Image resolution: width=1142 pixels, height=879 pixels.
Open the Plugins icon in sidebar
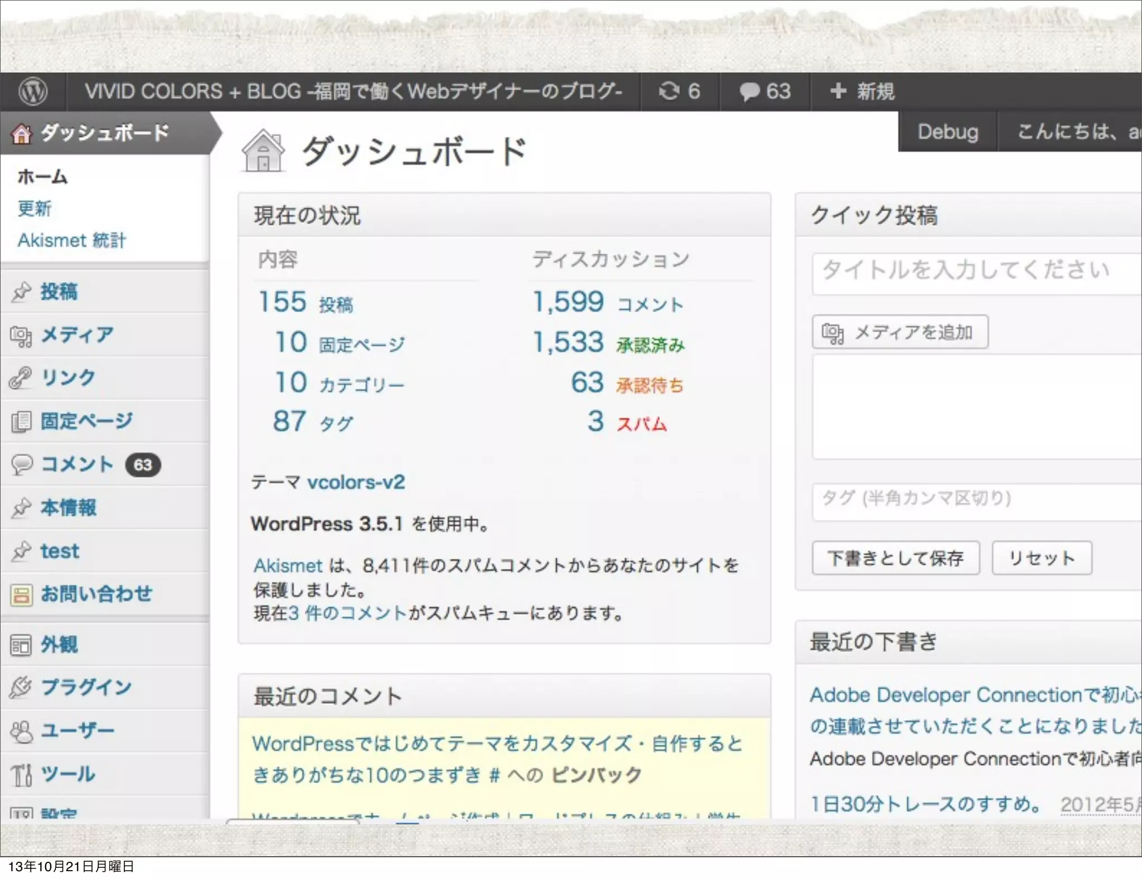tap(21, 687)
